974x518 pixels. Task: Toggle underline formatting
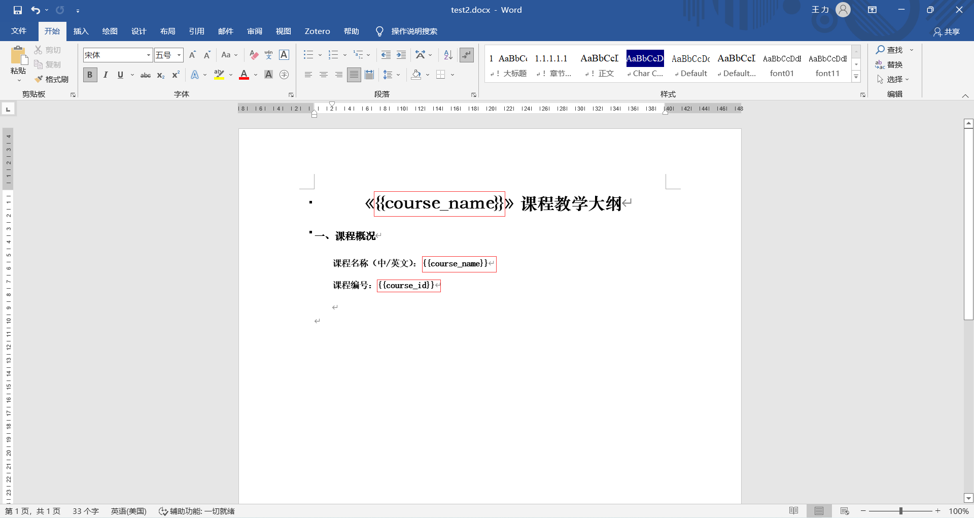coord(120,75)
